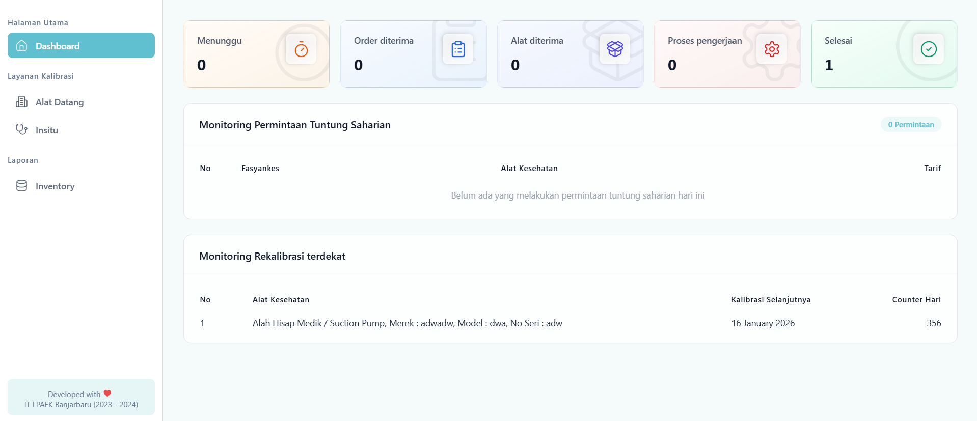Click the Fasyankes column header
Image resolution: width=977 pixels, height=421 pixels.
point(260,169)
